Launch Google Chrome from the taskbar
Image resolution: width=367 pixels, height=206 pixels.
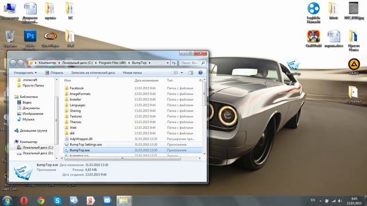(x=41, y=201)
